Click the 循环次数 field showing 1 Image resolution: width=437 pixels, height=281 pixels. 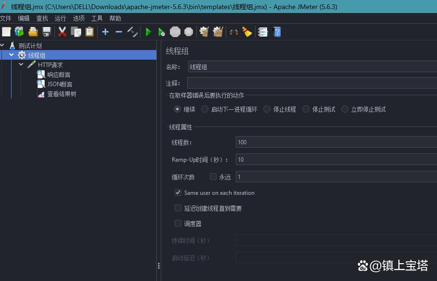click(x=336, y=177)
